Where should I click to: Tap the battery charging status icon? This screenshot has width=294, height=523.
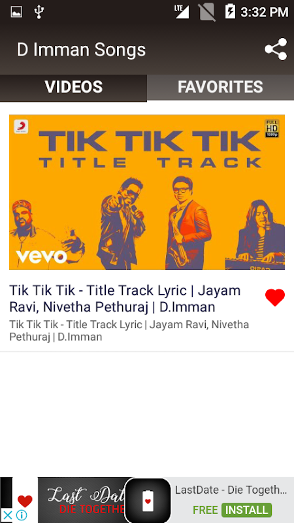[230, 11]
